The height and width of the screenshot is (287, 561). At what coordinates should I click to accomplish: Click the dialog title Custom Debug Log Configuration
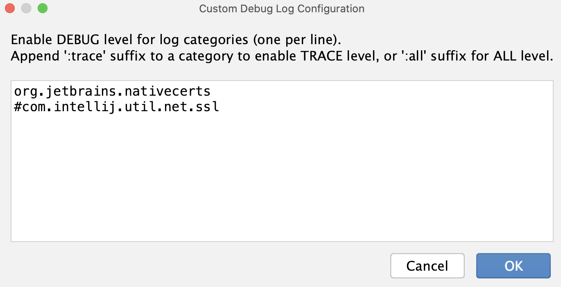281,8
